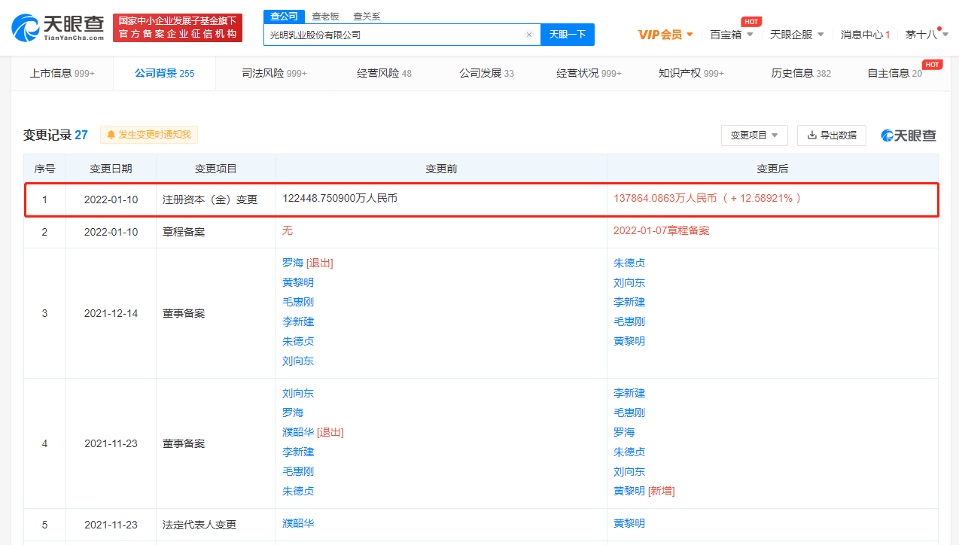The height and width of the screenshot is (545, 959).
Task: Open the 消息中心 message center
Action: pos(865,35)
